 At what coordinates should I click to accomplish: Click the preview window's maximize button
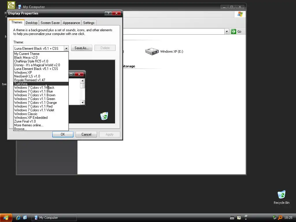click(x=71, y=74)
